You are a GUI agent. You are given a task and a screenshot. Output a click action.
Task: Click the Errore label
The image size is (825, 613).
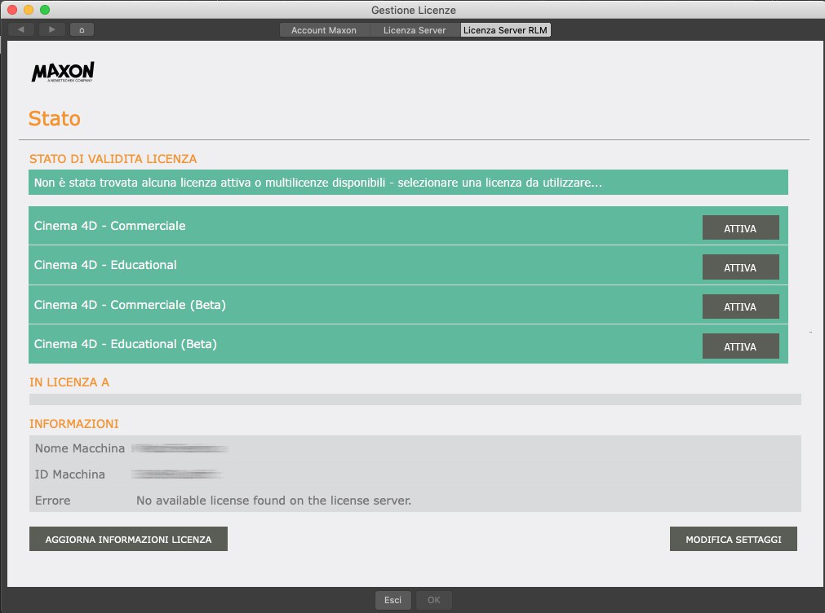click(52, 501)
